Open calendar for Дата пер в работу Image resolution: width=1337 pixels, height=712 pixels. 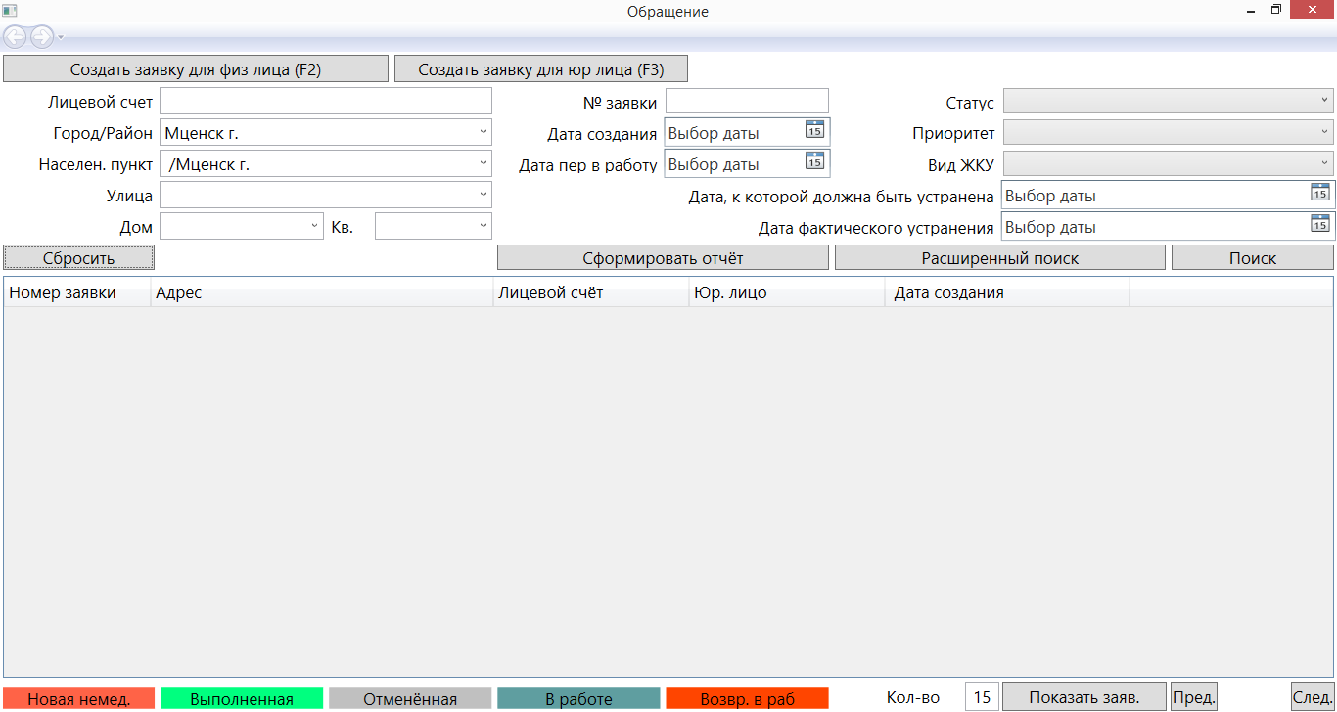814,161
